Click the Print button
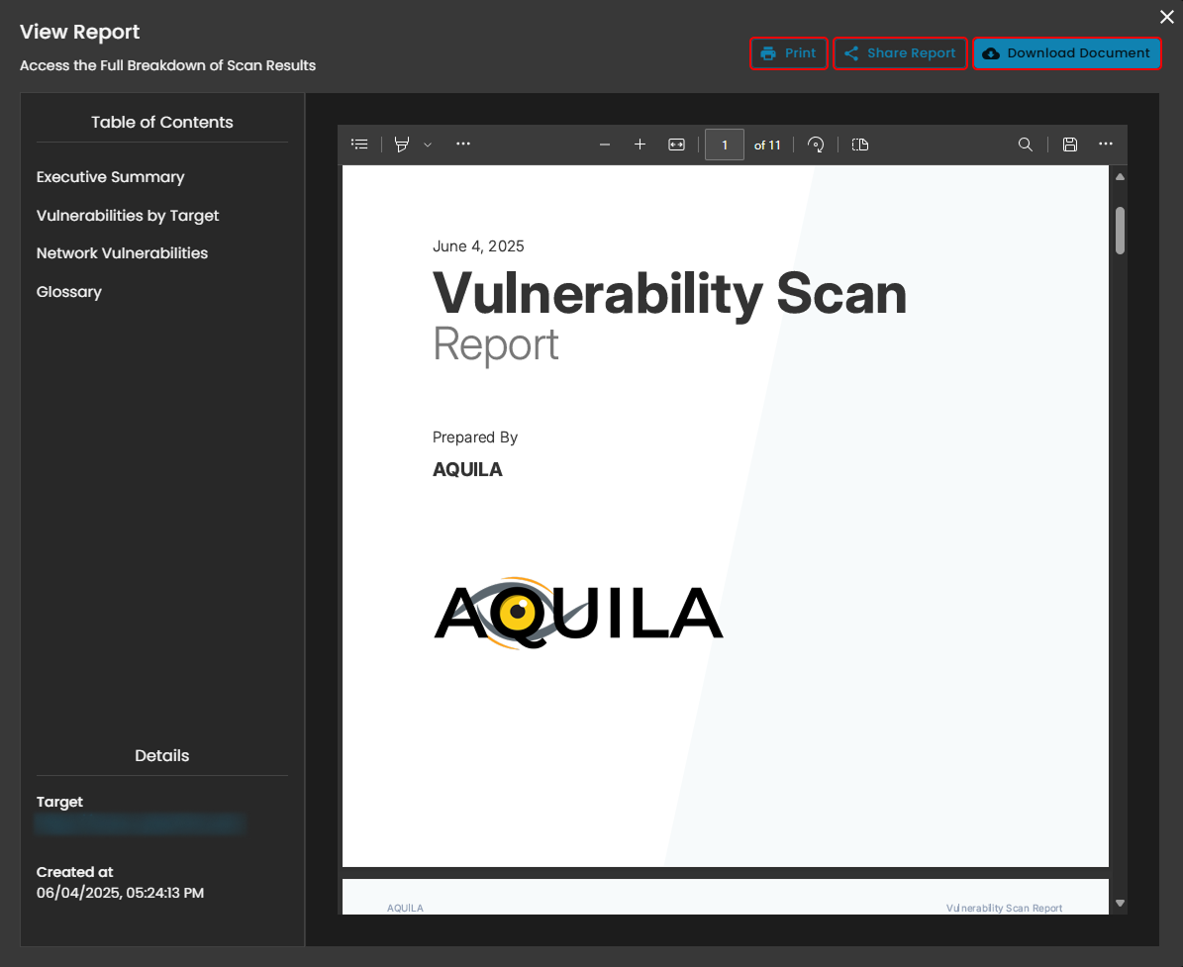The width and height of the screenshot is (1183, 967). click(x=788, y=53)
